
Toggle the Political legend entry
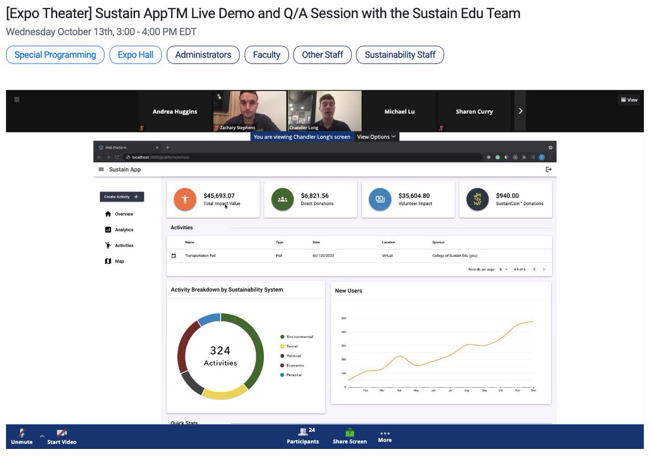[290, 356]
